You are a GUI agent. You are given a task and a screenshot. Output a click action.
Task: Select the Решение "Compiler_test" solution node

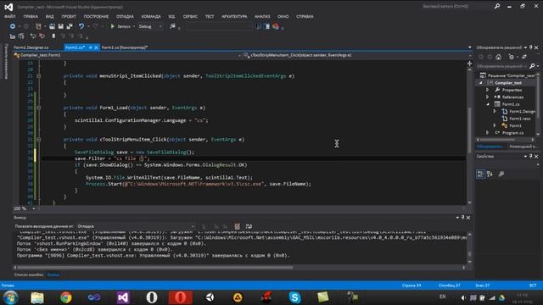click(512, 75)
